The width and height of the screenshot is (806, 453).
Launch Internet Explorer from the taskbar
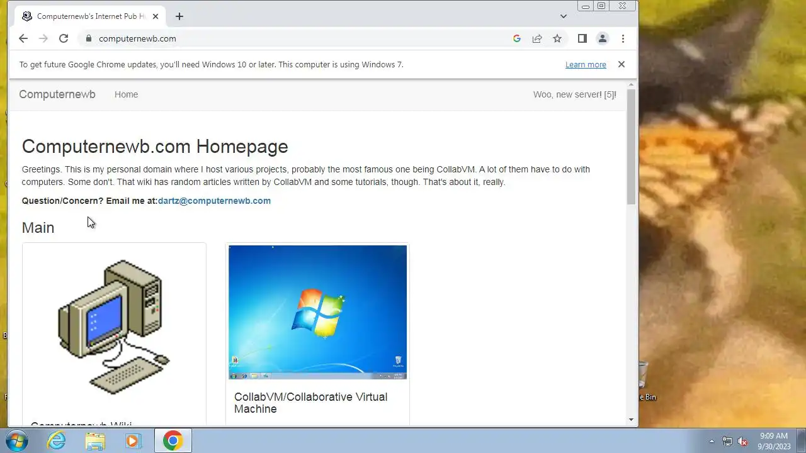click(57, 440)
